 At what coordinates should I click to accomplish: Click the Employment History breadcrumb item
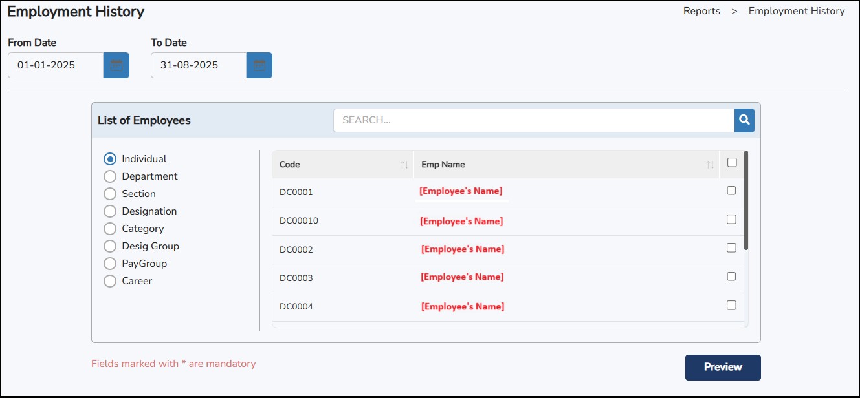pyautogui.click(x=797, y=11)
